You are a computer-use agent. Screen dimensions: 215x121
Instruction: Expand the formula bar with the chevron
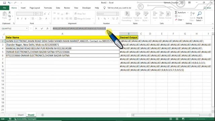coord(213,28)
